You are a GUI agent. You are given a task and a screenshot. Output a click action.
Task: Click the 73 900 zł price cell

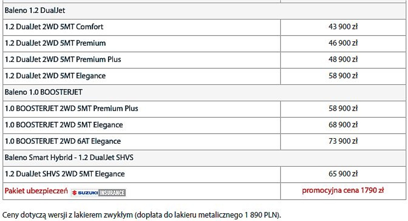343,141
